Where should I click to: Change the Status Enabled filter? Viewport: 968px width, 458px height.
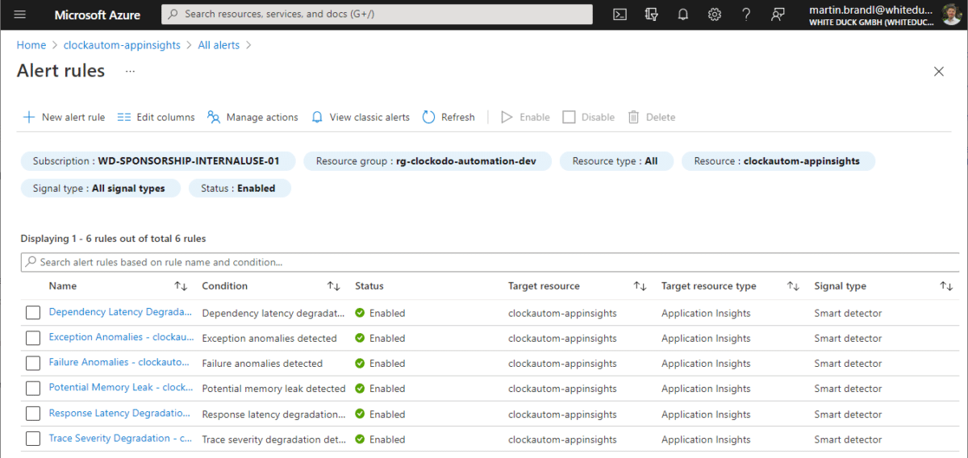pos(240,189)
